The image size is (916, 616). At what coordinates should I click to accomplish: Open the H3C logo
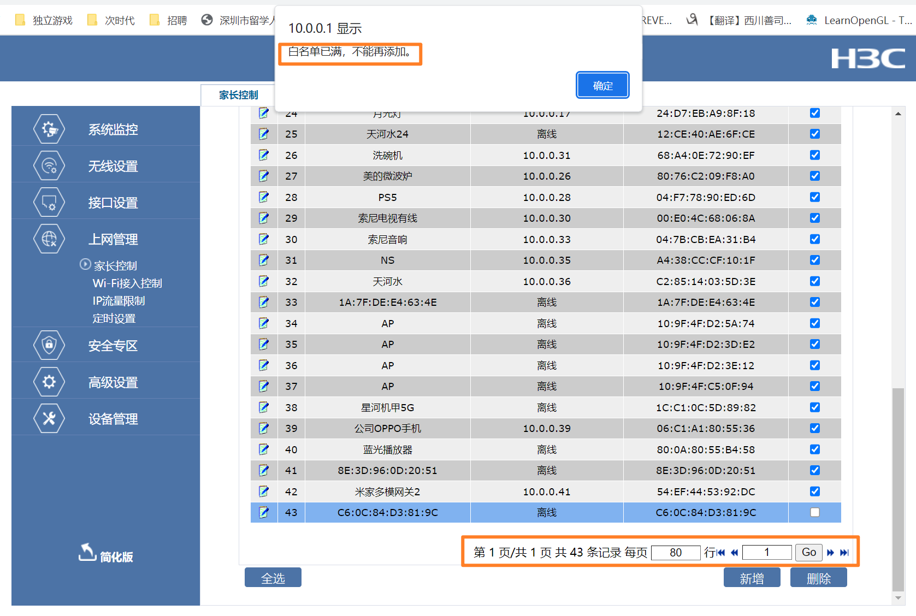868,58
